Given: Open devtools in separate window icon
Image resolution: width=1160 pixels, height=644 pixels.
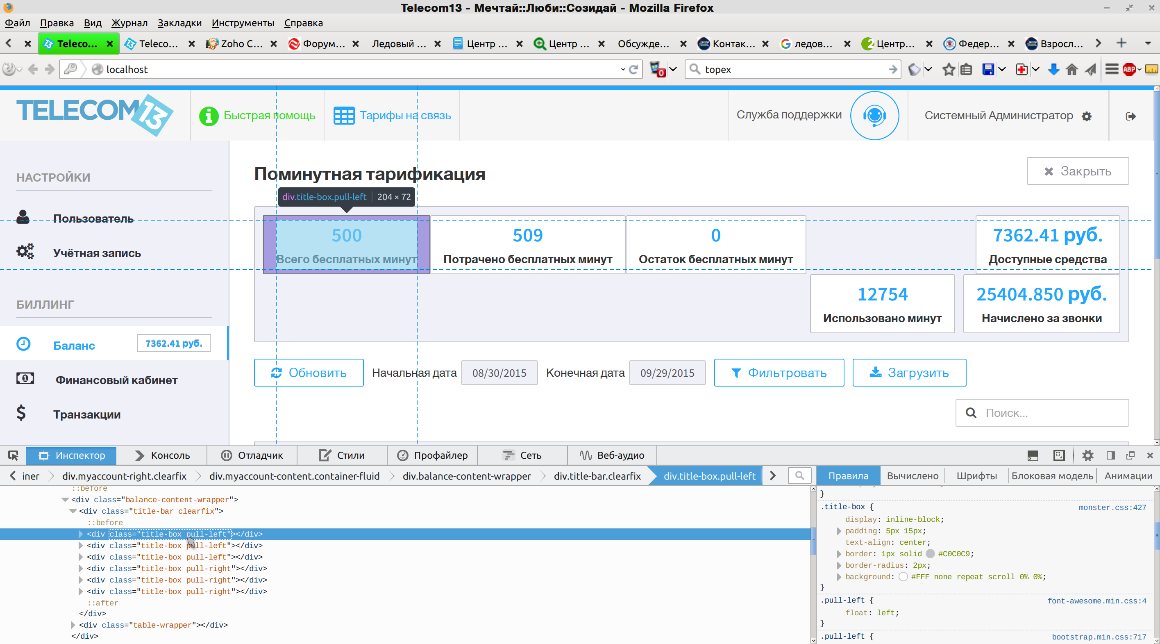Looking at the screenshot, I should pyautogui.click(x=1130, y=455).
